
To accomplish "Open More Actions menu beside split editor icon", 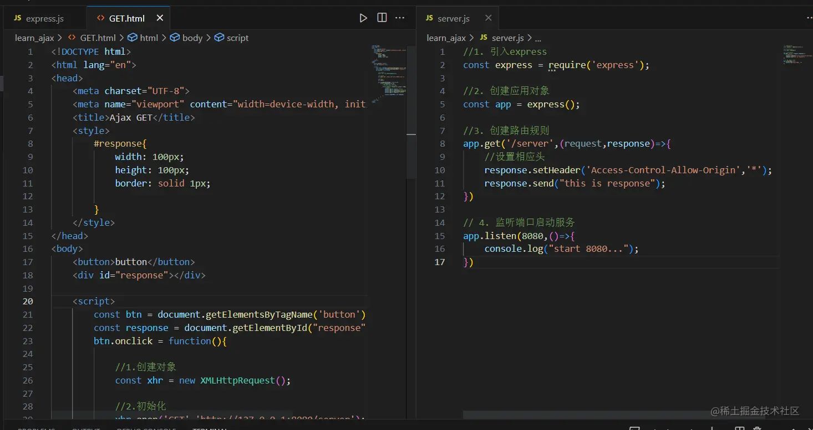I will click(400, 18).
